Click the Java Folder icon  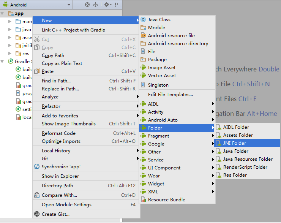[218, 151]
